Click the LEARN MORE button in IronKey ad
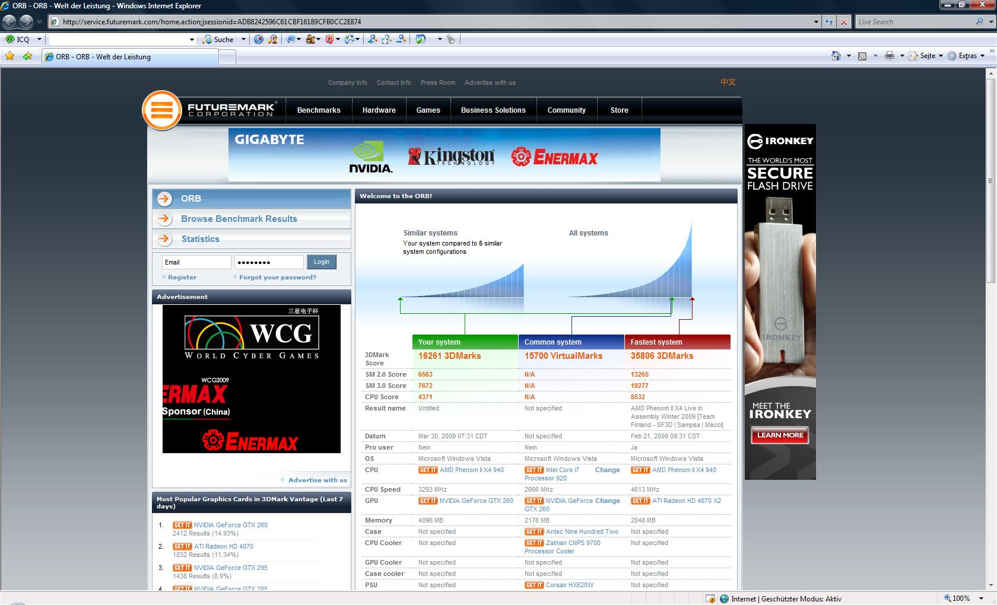Screen dimensions: 997x605 pos(780,435)
